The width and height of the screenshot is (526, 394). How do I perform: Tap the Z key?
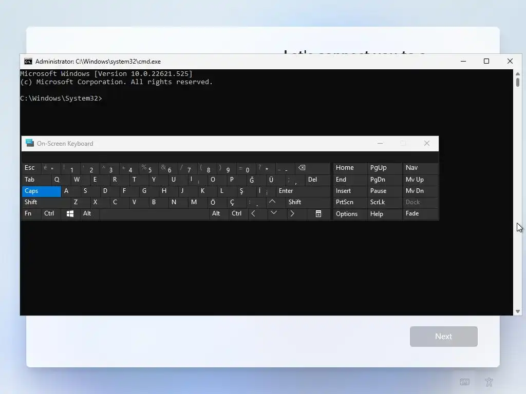[81, 202]
